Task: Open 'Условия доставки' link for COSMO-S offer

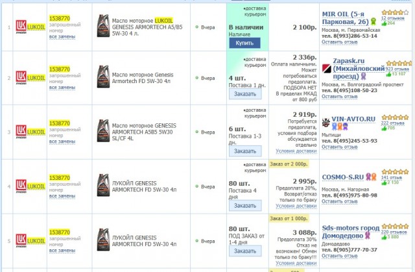Action: (x=296, y=206)
